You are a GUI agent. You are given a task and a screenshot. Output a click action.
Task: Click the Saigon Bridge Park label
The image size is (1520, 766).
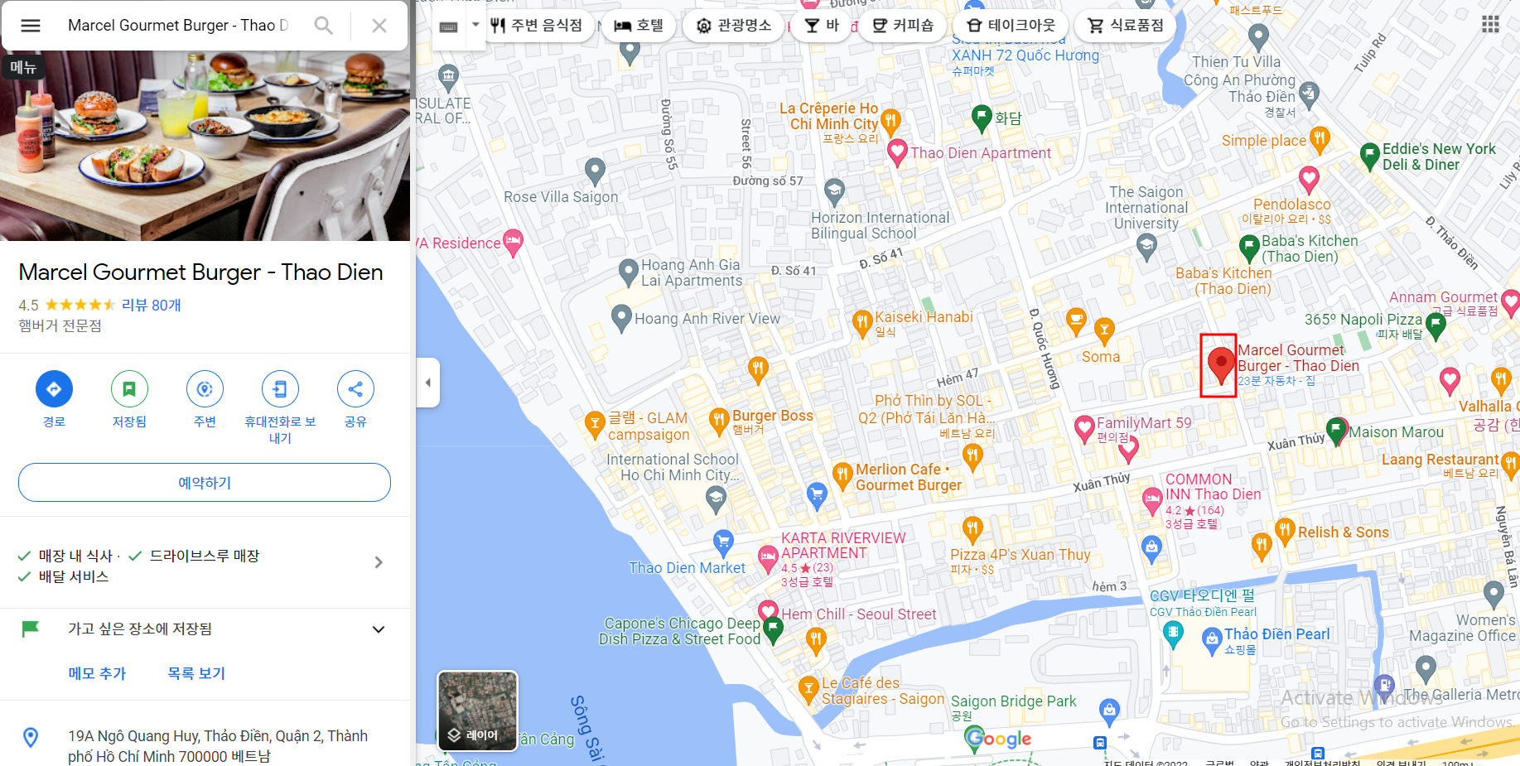click(x=1014, y=701)
